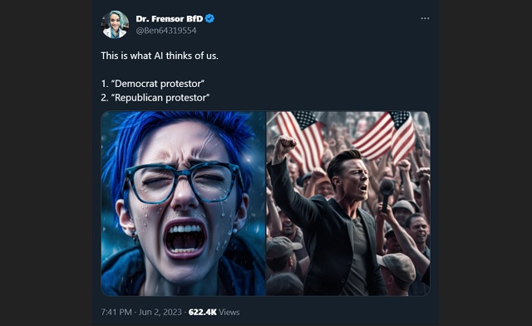Screen dimensions: 532x326
Task: Click the American flag at top right
Action: (x=388, y=134)
